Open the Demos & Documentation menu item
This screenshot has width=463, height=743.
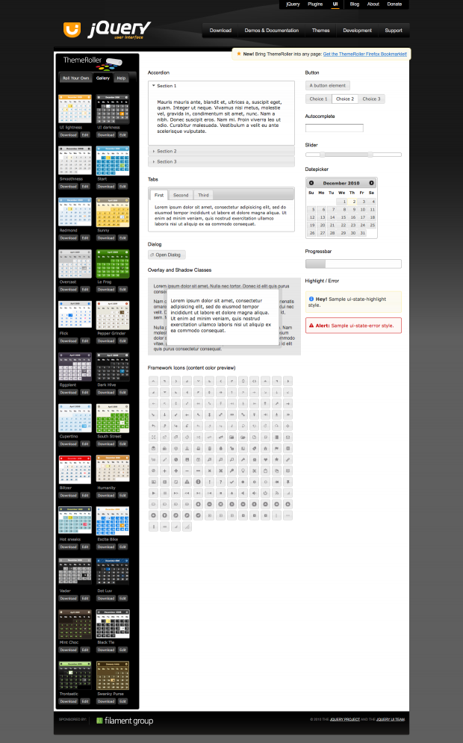[272, 31]
